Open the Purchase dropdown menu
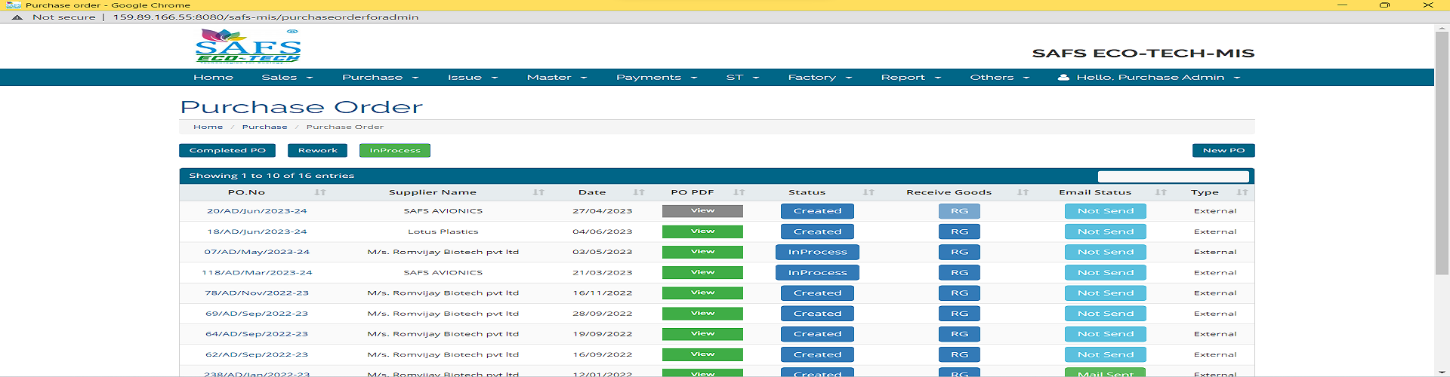The width and height of the screenshot is (1450, 377). point(379,78)
